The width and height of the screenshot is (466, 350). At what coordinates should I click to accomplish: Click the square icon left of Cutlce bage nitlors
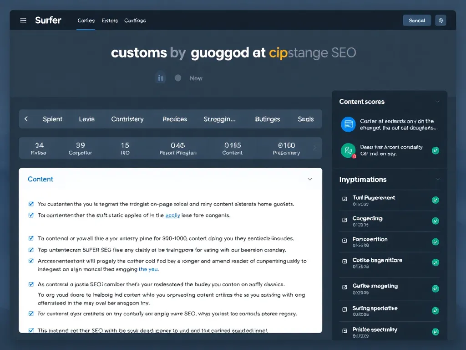pyautogui.click(x=345, y=261)
